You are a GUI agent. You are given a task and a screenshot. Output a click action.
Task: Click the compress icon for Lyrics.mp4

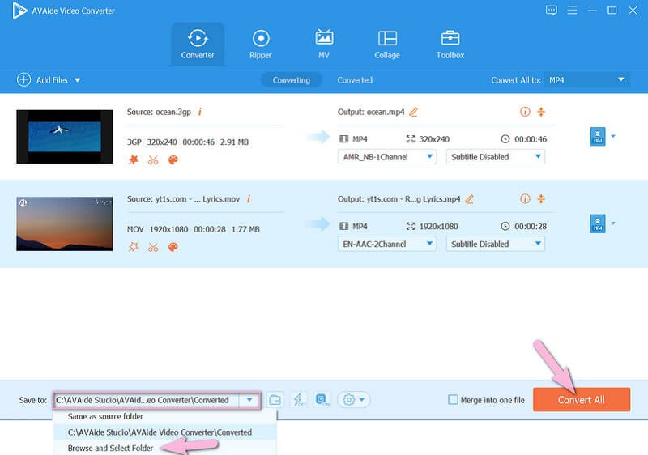pyautogui.click(x=541, y=198)
